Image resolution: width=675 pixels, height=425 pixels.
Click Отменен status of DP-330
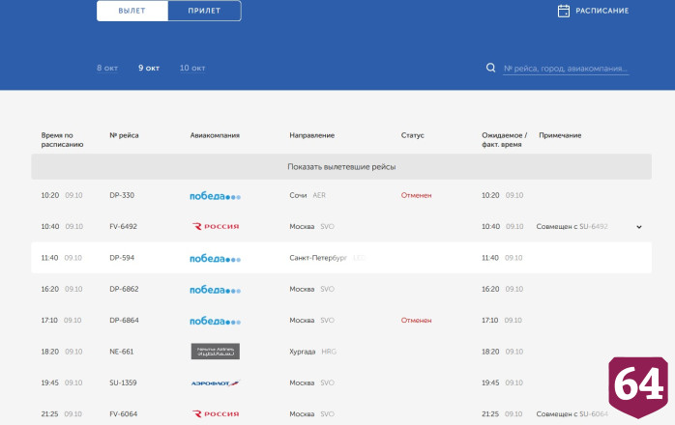(x=416, y=195)
